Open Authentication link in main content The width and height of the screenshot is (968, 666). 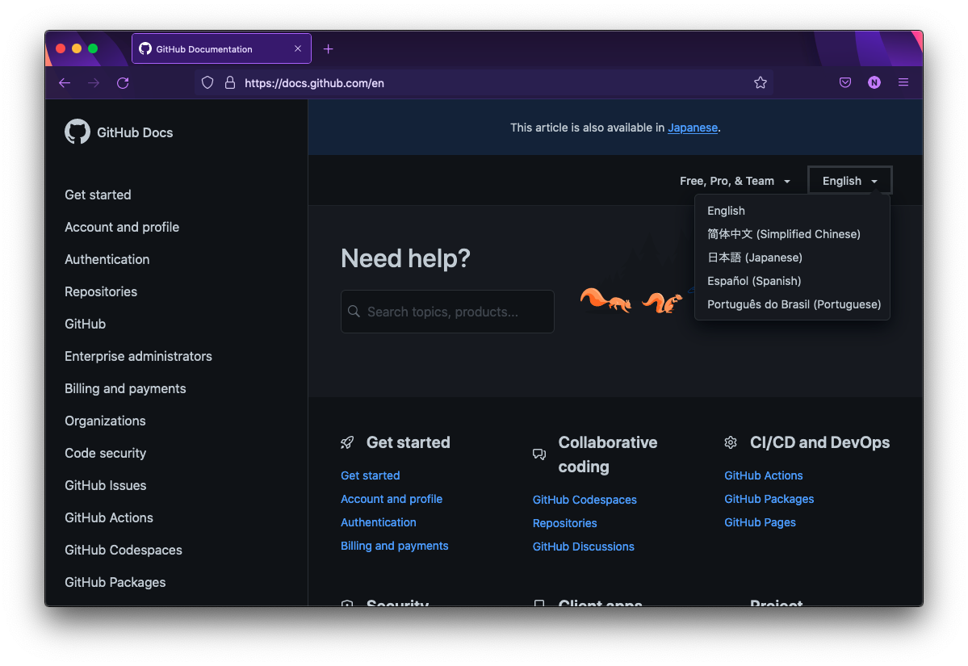pos(379,522)
